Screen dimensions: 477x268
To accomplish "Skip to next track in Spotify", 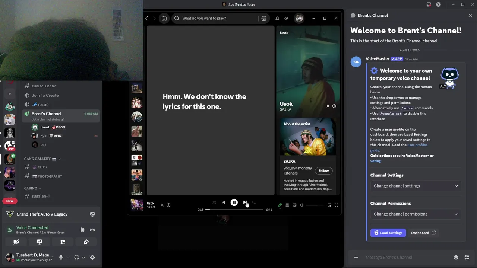I will (x=245, y=202).
